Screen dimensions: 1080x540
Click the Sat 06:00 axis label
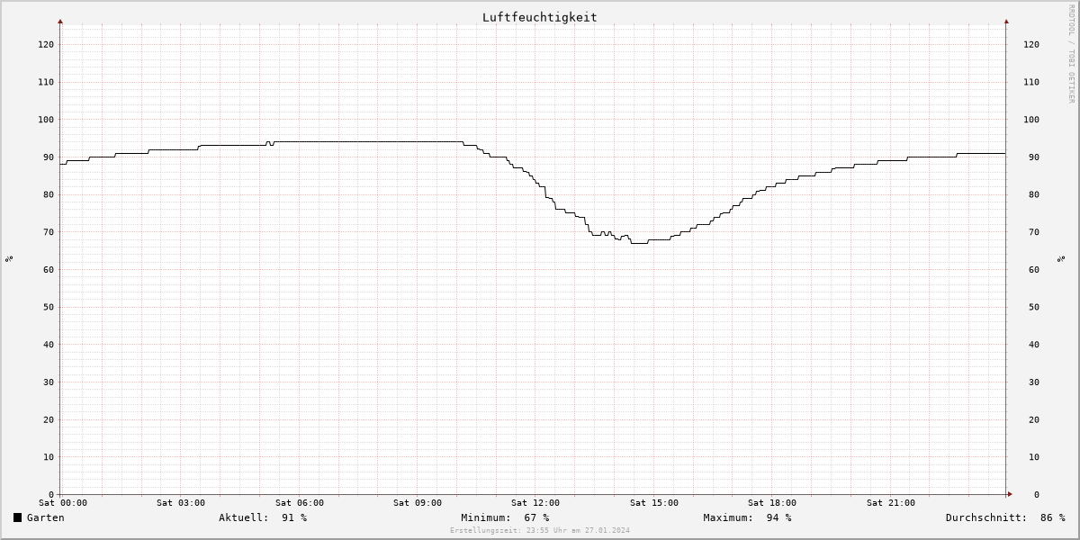tap(300, 503)
